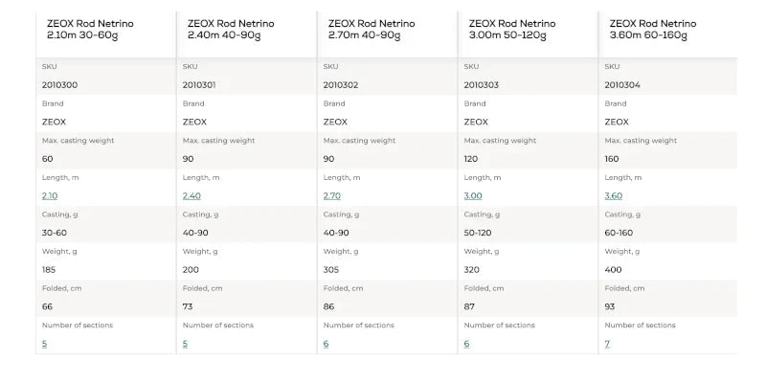Click sections link 7 under 3.60m rod
Viewport: 766px width, 383px height.
(x=607, y=344)
